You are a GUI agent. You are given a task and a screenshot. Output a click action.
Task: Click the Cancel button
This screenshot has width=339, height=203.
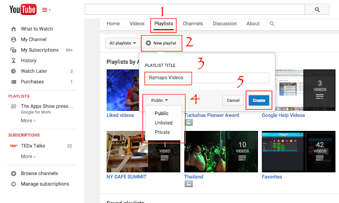point(233,100)
